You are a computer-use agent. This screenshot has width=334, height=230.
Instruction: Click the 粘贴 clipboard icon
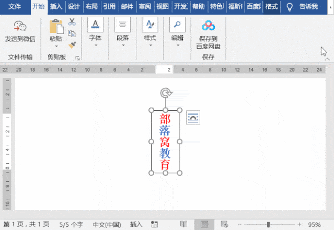[x=56, y=27]
